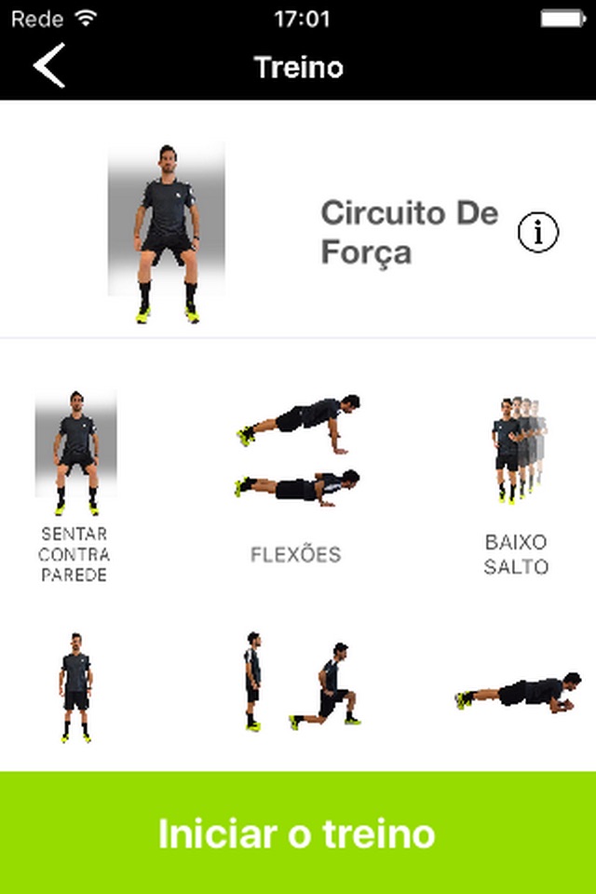Tap the battery indicator icon

click(562, 19)
